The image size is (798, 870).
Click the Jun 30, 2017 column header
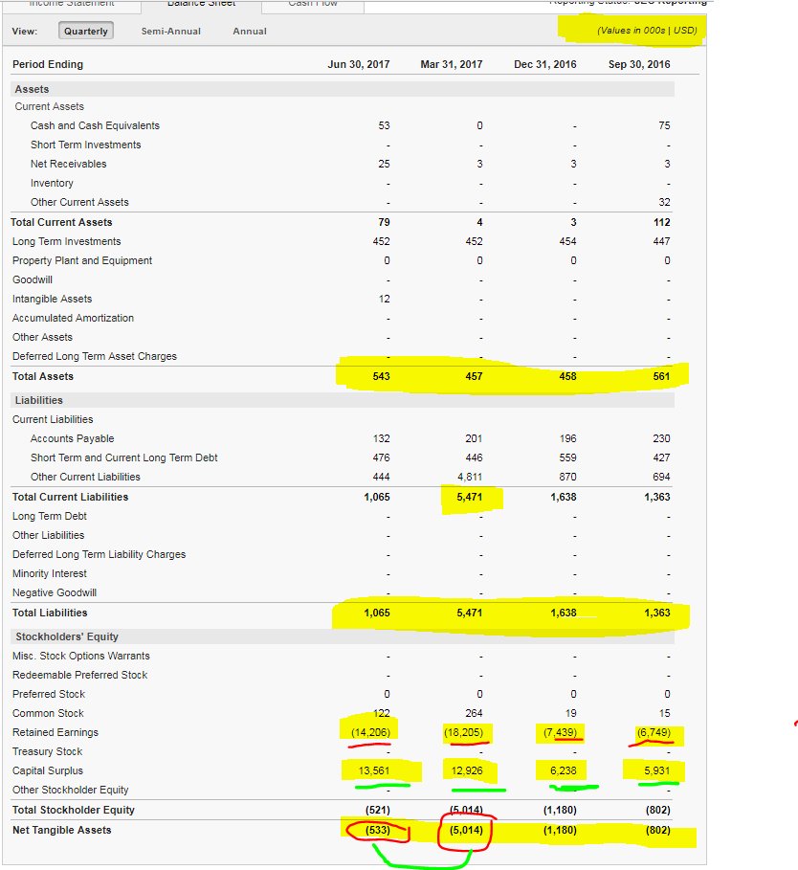pos(358,64)
